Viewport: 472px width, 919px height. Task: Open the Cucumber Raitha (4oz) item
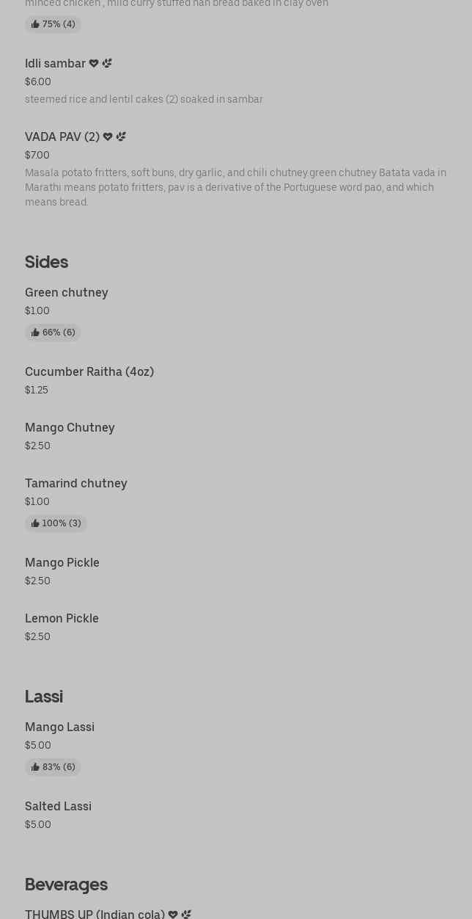[x=89, y=372]
